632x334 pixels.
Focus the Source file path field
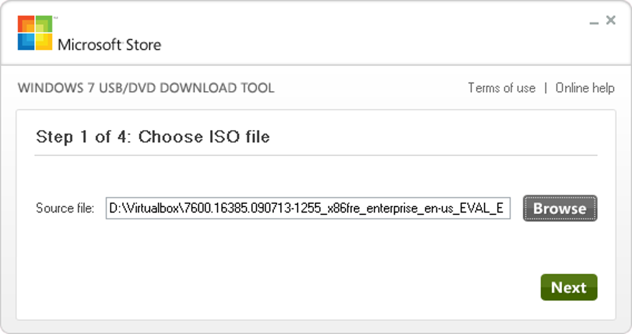click(x=307, y=209)
